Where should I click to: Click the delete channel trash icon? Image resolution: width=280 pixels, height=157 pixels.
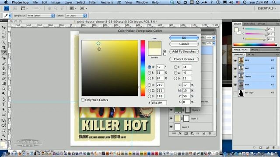tap(273, 147)
